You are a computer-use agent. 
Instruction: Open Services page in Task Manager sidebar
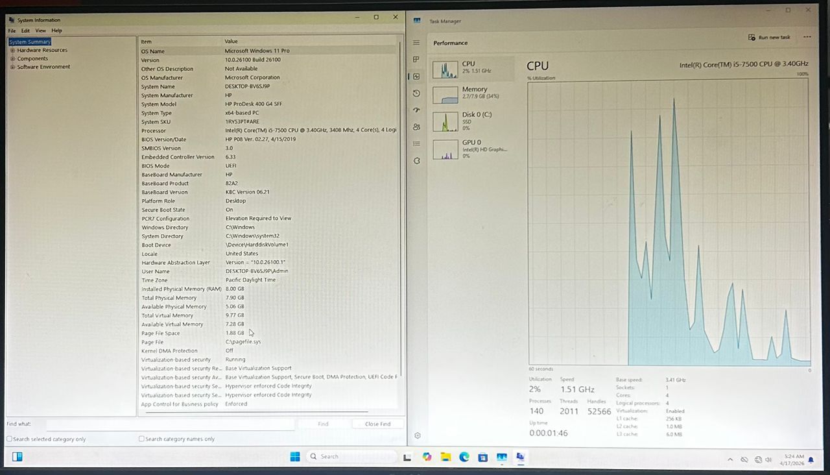tap(416, 161)
